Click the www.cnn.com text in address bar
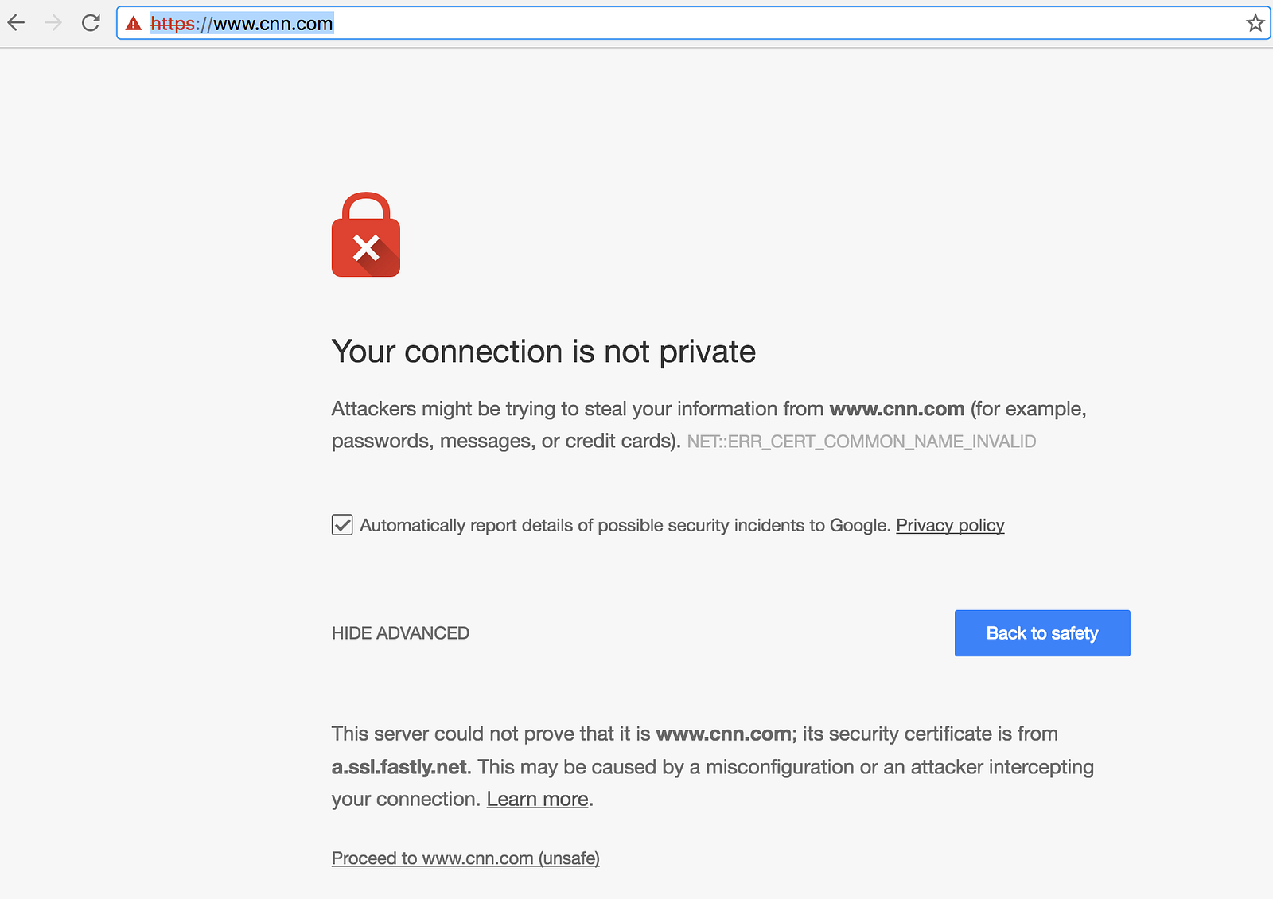Screen dimensions: 1273x899 click(x=273, y=24)
